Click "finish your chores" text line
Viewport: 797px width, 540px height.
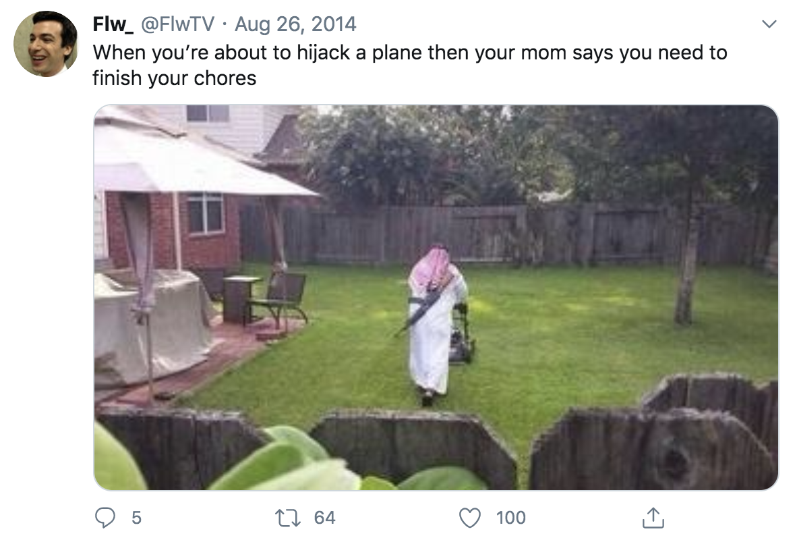(175, 78)
